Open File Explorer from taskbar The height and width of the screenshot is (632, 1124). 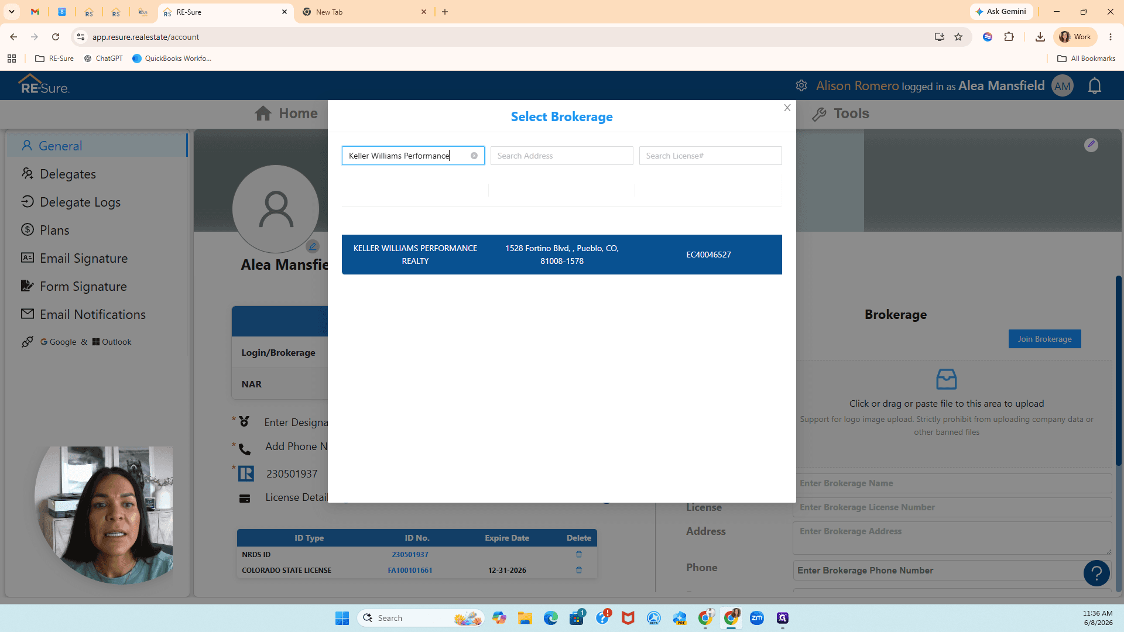[x=525, y=618]
